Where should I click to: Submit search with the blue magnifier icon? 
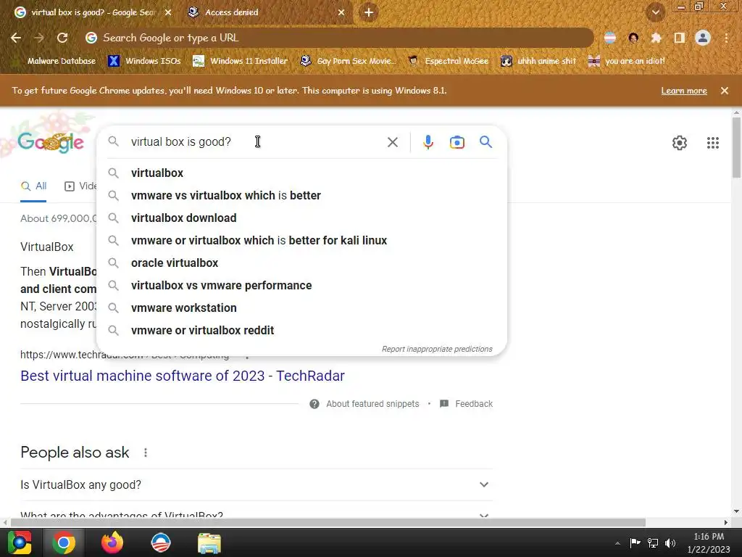pyautogui.click(x=485, y=142)
